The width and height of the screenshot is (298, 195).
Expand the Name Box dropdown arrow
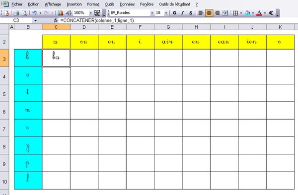coord(36,20)
